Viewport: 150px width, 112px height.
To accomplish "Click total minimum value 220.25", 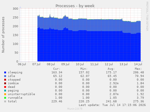I will 84,101.
